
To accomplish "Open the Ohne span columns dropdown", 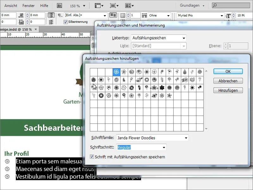I will 168,16.
